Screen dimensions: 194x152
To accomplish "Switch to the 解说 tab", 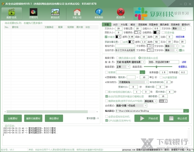I will point(133,25).
